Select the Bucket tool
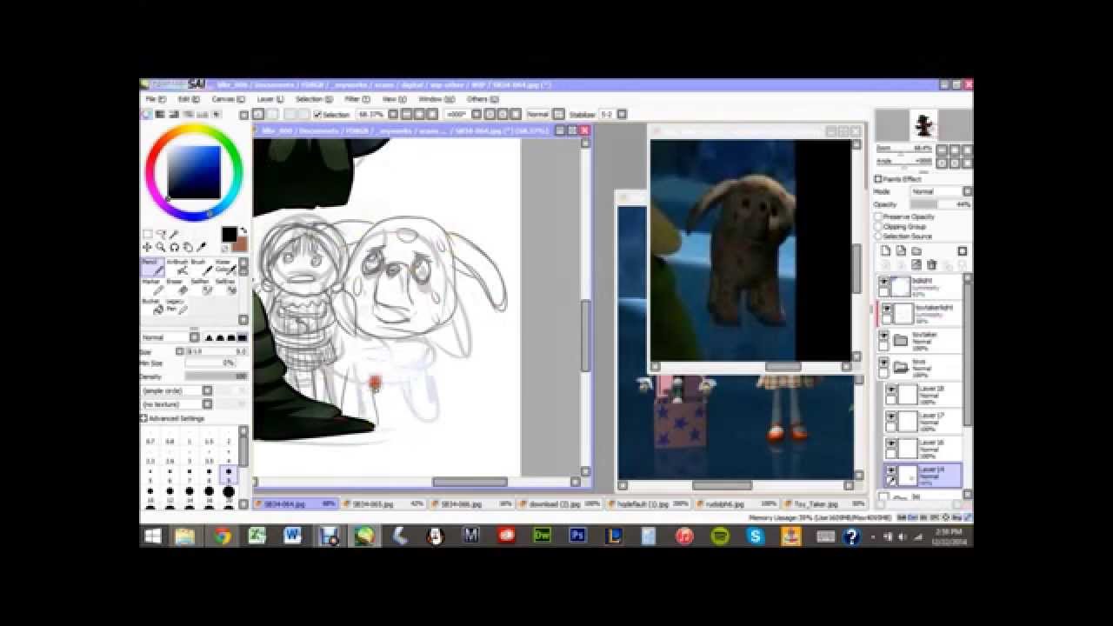The width and height of the screenshot is (1113, 626). click(x=153, y=307)
